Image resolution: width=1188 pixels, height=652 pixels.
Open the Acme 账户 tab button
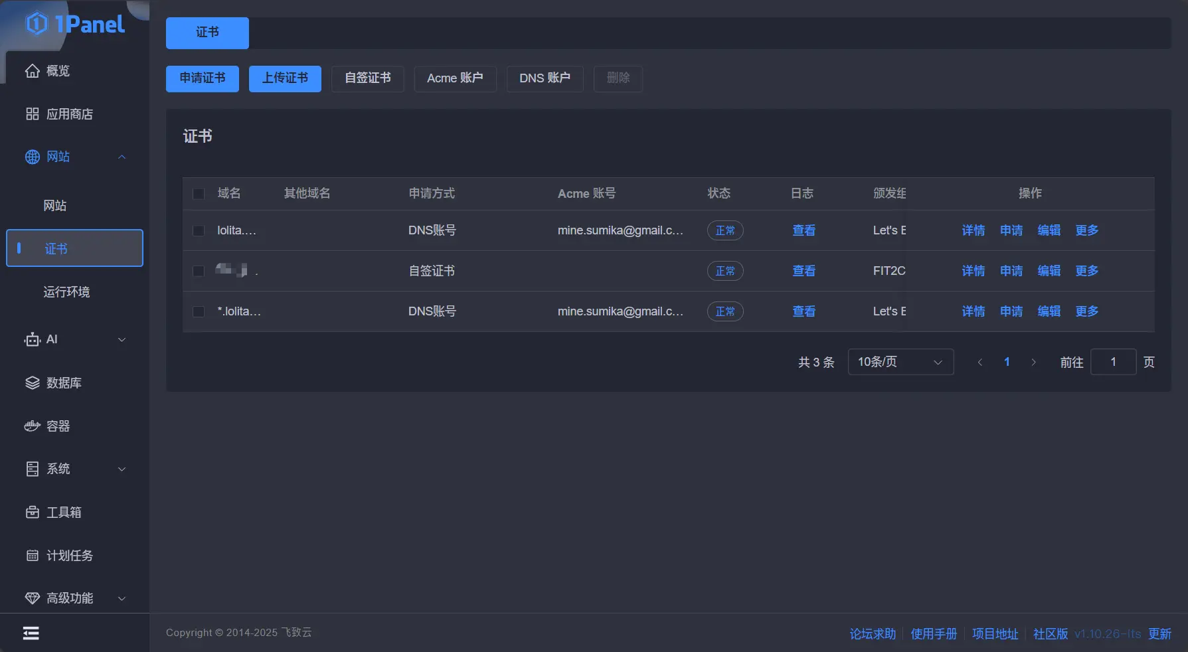pos(455,78)
